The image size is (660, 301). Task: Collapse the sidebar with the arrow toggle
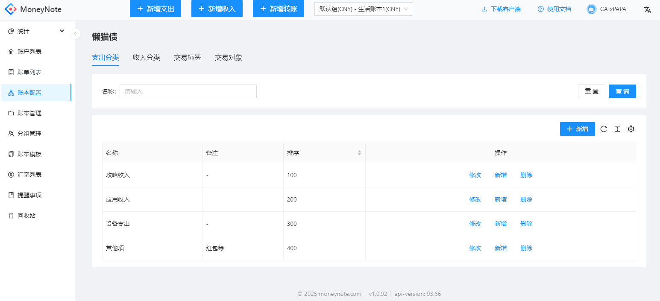[x=75, y=33]
